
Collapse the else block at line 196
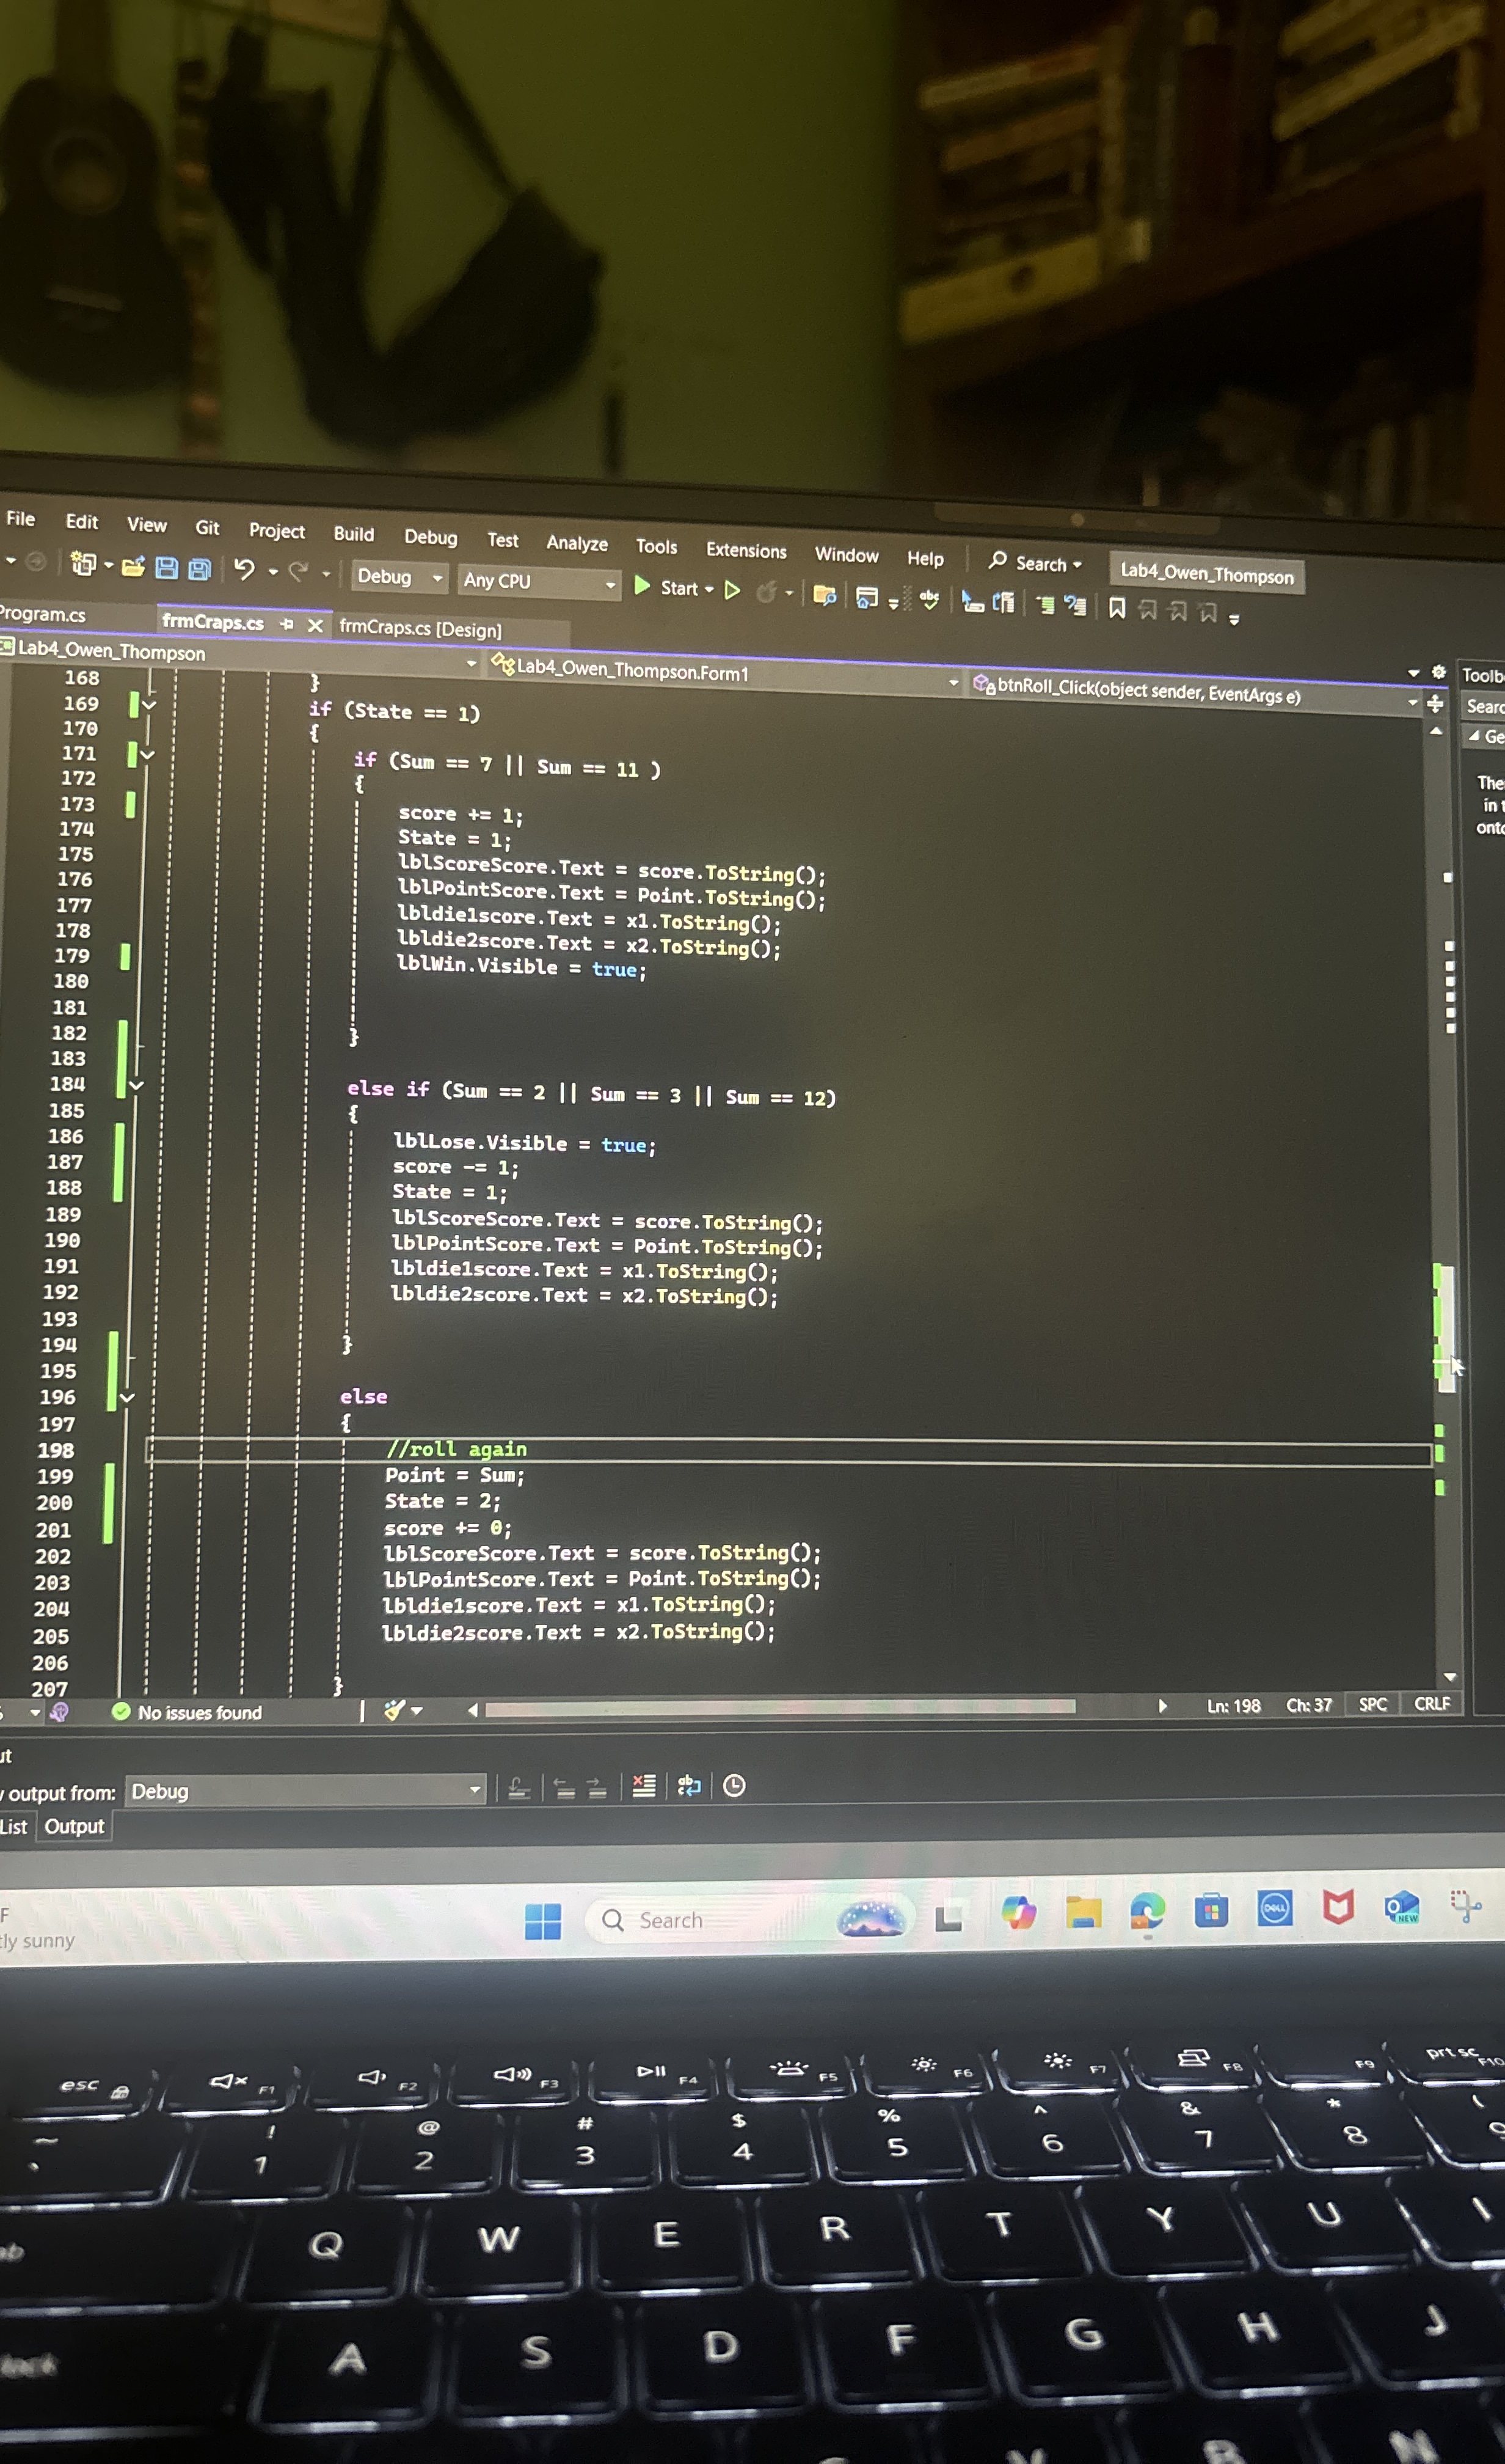click(128, 1397)
